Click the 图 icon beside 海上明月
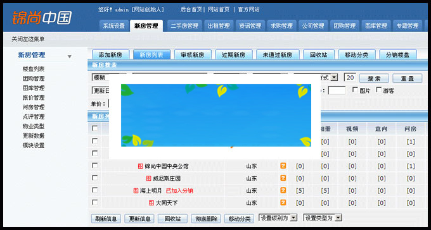 tap(136, 191)
